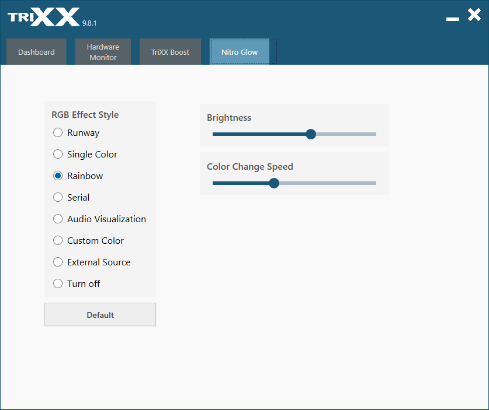
Task: Select External Source radio button
Action: (x=58, y=262)
